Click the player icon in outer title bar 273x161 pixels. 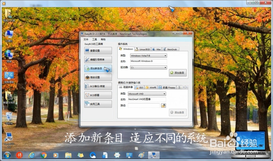click(x=4, y=3)
